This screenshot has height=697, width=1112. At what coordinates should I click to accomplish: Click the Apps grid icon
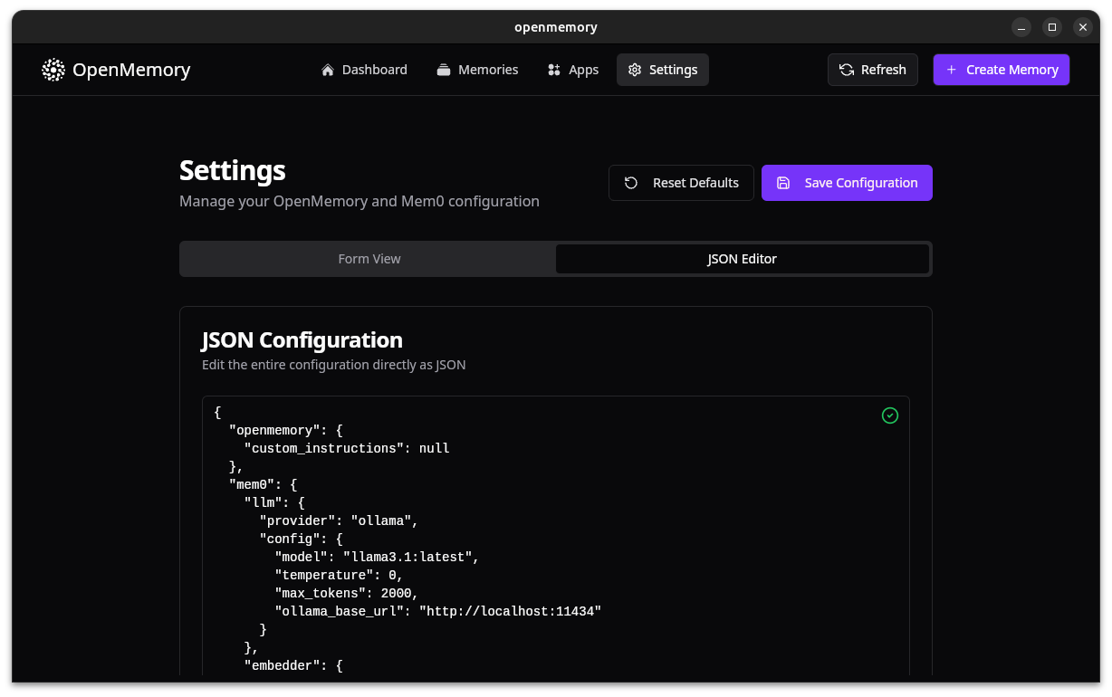tap(554, 70)
